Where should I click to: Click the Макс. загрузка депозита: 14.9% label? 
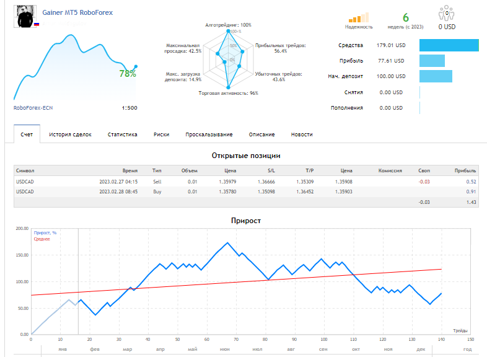click(183, 77)
